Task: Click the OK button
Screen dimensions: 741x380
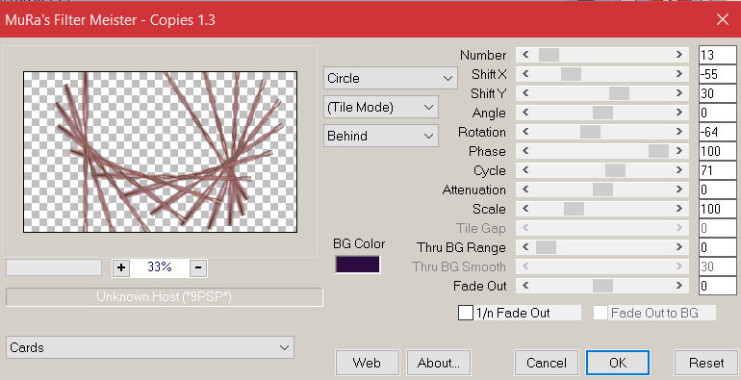Action: pyautogui.click(x=618, y=363)
